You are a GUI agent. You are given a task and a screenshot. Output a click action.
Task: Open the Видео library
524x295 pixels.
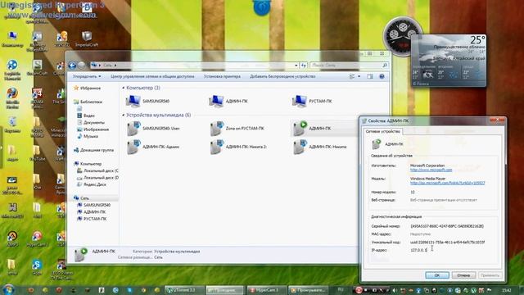click(86, 116)
